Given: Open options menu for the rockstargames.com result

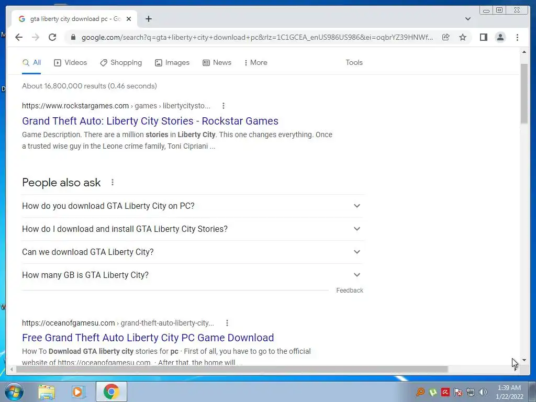Looking at the screenshot, I should 223,106.
